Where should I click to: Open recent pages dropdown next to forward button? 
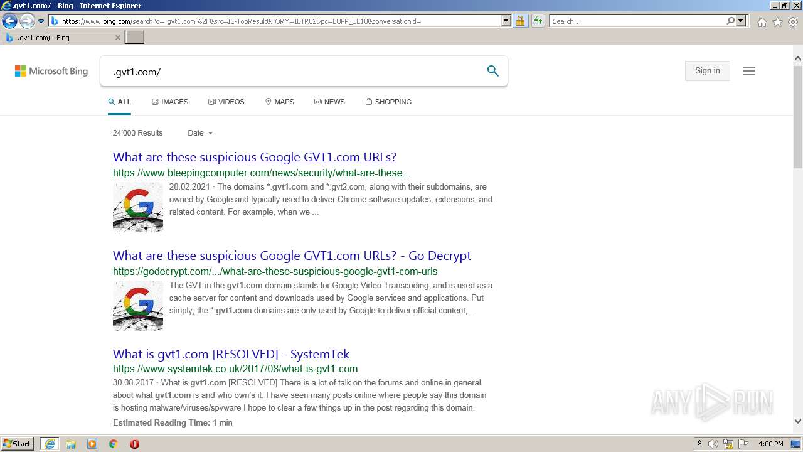pos(41,21)
